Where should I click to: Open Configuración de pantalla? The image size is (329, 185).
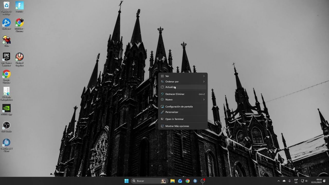tap(183, 107)
